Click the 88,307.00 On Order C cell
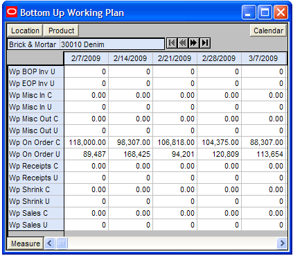 coord(264,142)
